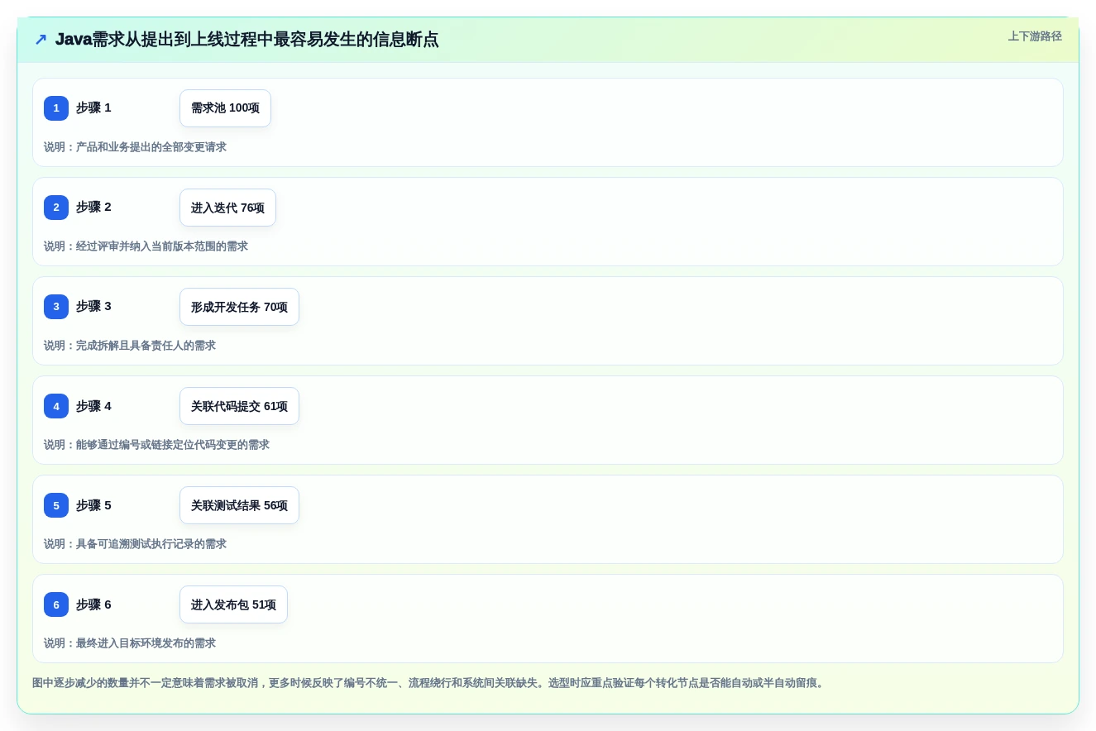The image size is (1096, 731).
Task: Click the number 1 step badge
Action: click(x=56, y=108)
